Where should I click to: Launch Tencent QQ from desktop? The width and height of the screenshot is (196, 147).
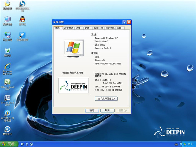[x=22, y=19]
